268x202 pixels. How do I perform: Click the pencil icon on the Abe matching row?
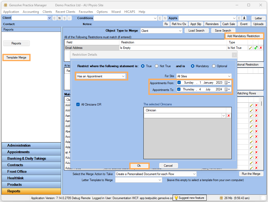251,131
